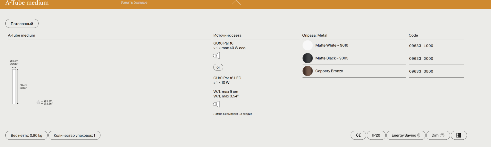Click the top view circle diagram icon
The height and width of the screenshot is (147, 491).
coord(38,102)
